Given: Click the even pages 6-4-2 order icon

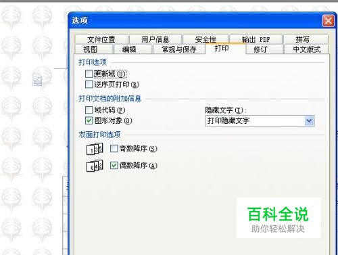Looking at the screenshot, I should 95,166.
